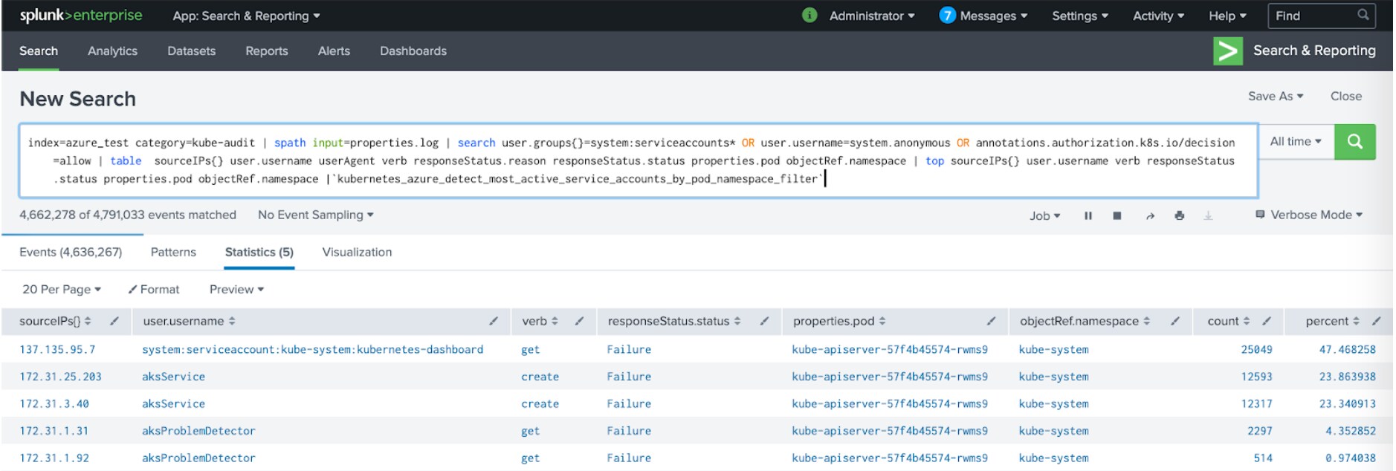Click the green search magnifier button
The height and width of the screenshot is (471, 1396).
click(x=1354, y=142)
